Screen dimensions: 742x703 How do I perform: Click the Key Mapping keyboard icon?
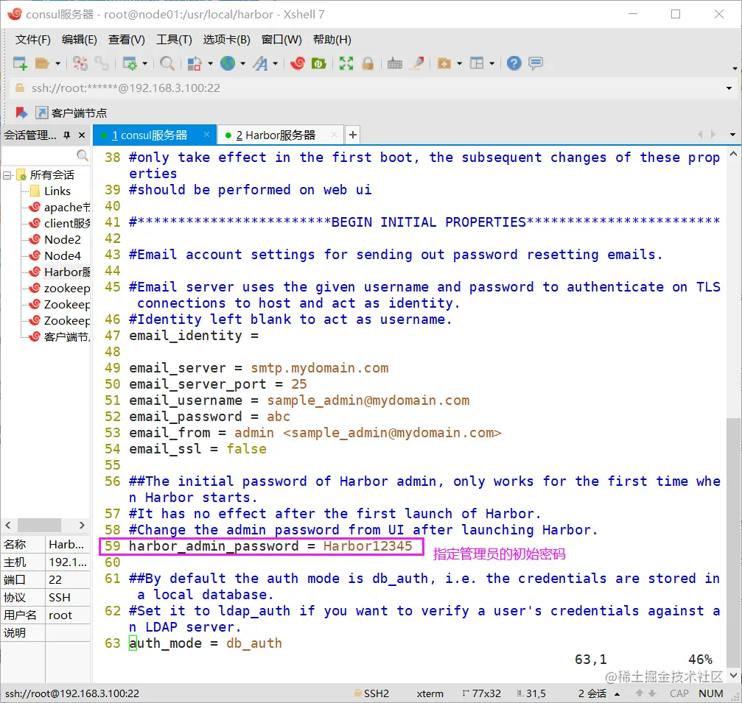click(395, 63)
